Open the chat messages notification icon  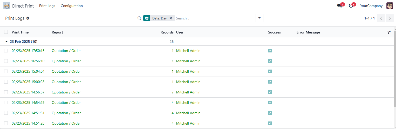[339, 6]
